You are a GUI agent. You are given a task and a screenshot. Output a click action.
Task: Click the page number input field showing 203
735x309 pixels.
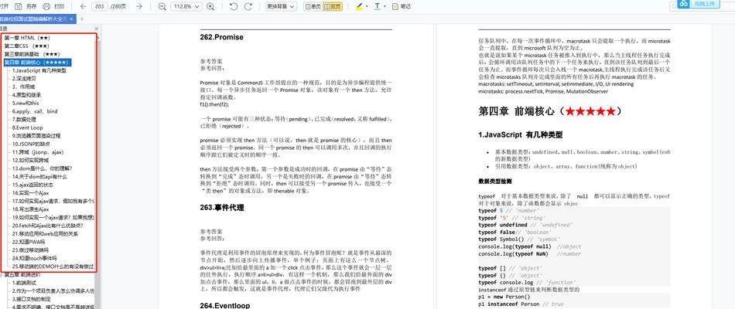(99, 6)
